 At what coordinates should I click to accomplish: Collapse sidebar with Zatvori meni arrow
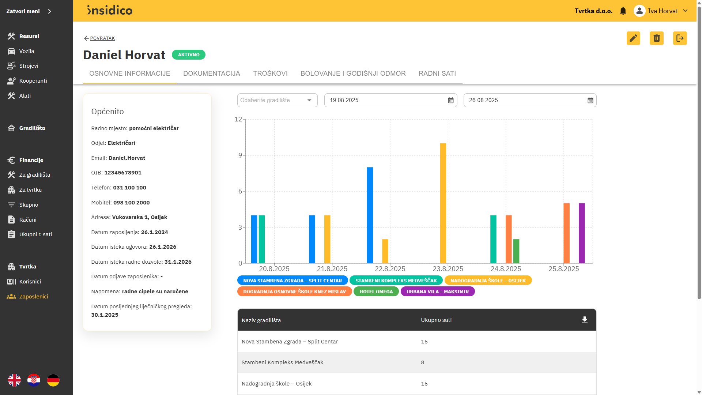click(49, 11)
